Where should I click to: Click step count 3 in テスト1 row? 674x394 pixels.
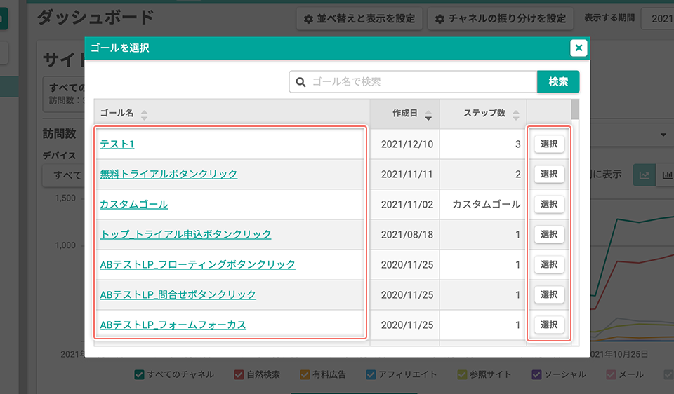(x=517, y=144)
